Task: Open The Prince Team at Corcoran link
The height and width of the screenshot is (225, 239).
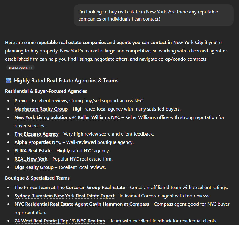Action: click(x=70, y=188)
